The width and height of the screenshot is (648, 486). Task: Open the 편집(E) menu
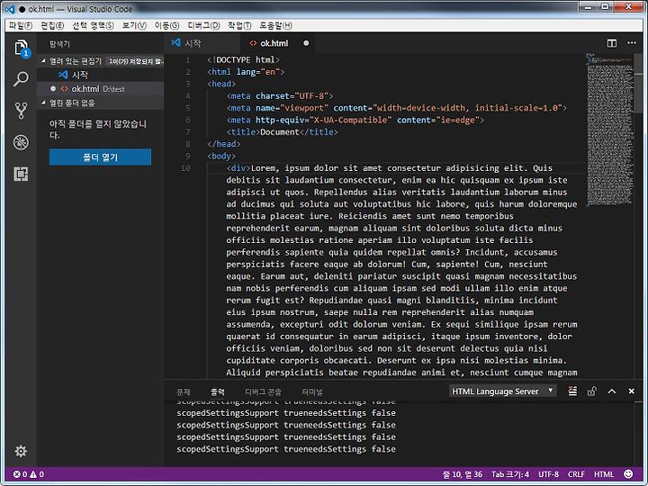tap(52, 25)
